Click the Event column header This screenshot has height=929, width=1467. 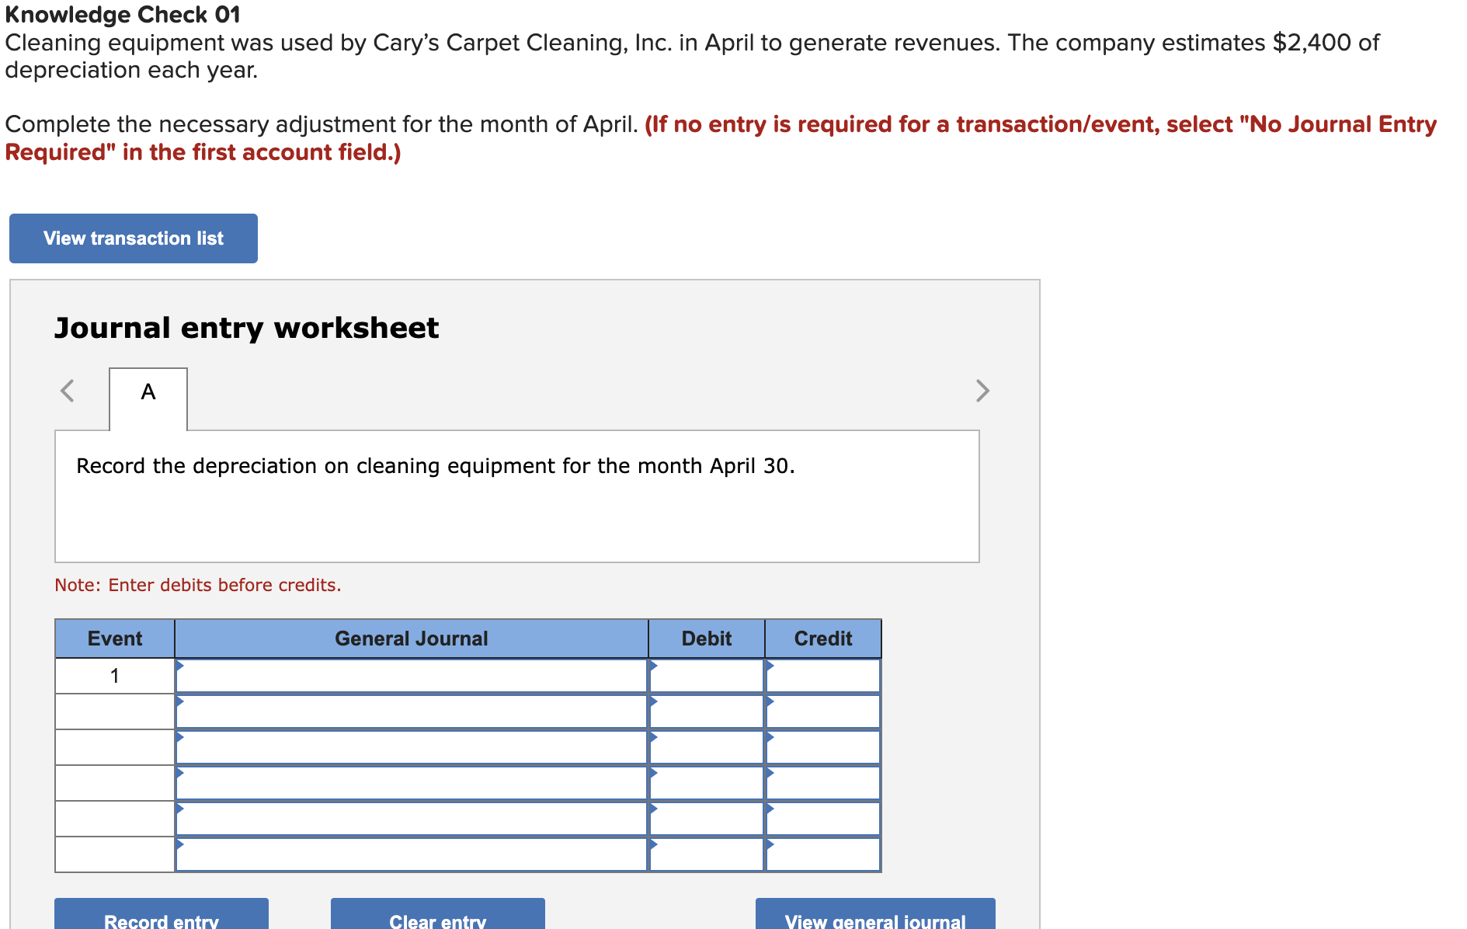(x=114, y=638)
